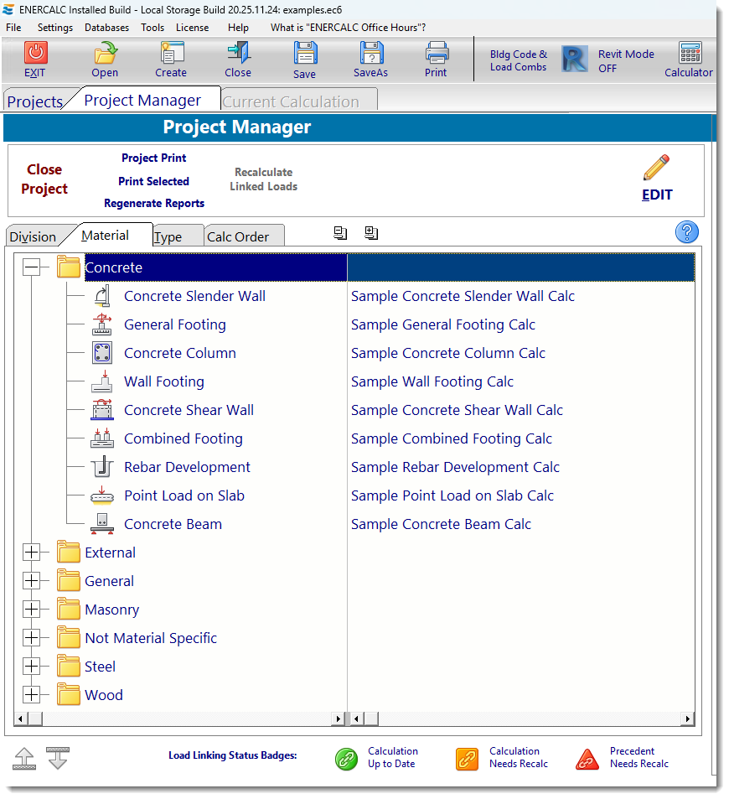Viewport: 729px width, 799px height.
Task: Expand the General folder
Action: click(32, 581)
